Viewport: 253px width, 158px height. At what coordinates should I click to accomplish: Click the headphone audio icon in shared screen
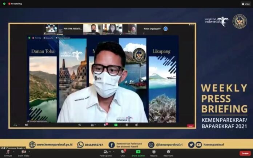coord(15,125)
